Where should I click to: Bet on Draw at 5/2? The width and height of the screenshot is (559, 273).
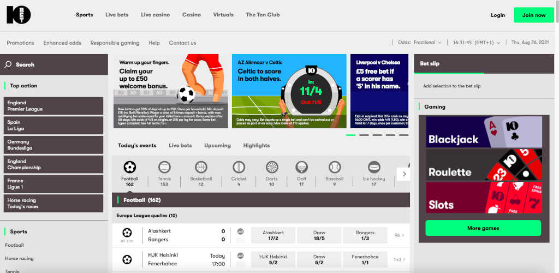[319, 259]
